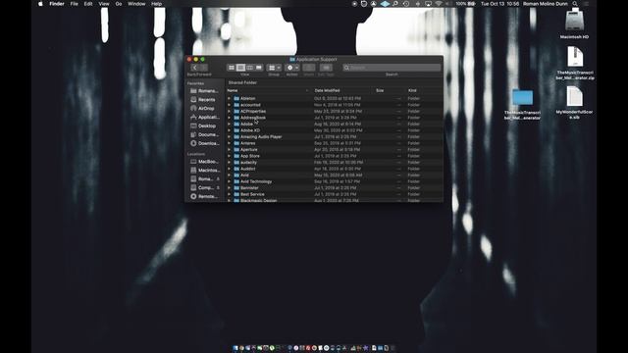
Task: Sort list by Kind column
Action: coord(423,90)
